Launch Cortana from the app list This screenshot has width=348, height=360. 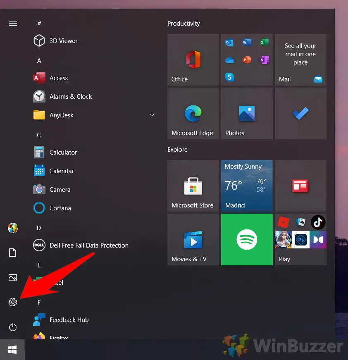pyautogui.click(x=94, y=208)
